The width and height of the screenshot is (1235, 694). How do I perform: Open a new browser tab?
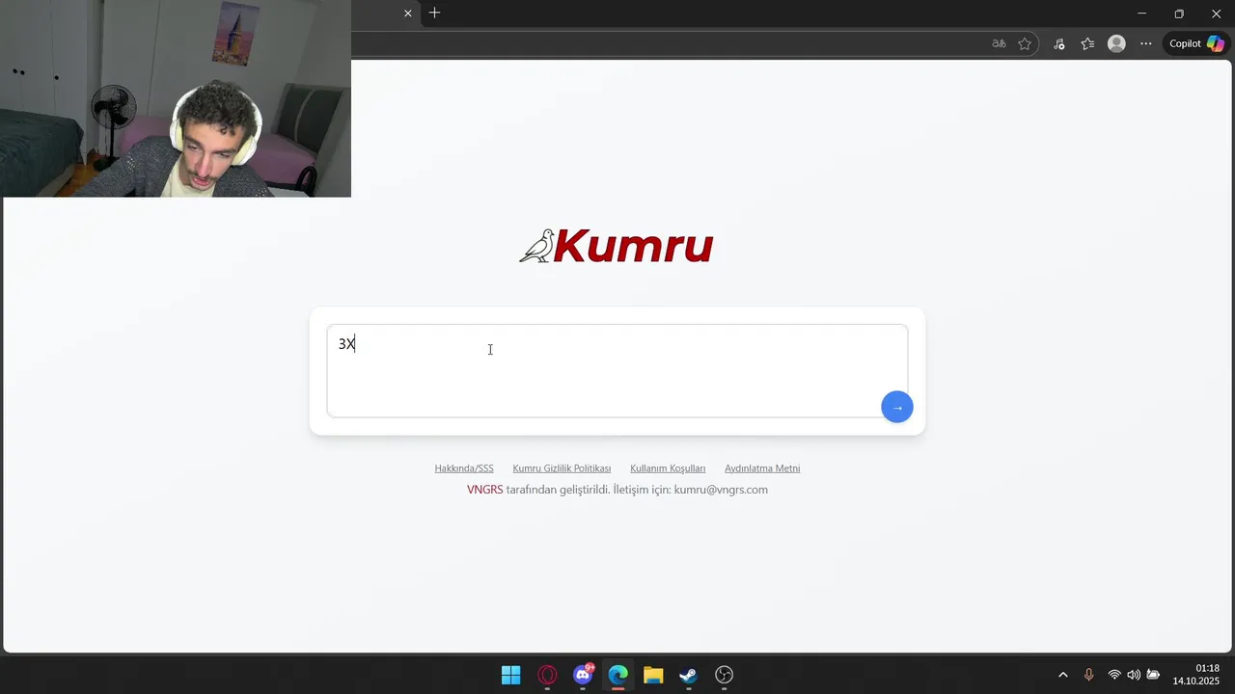tap(435, 13)
